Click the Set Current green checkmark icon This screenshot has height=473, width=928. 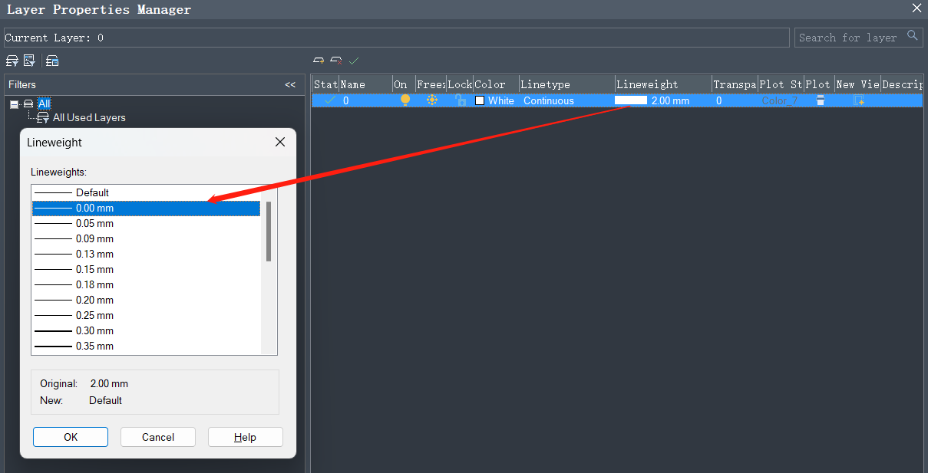coord(354,60)
